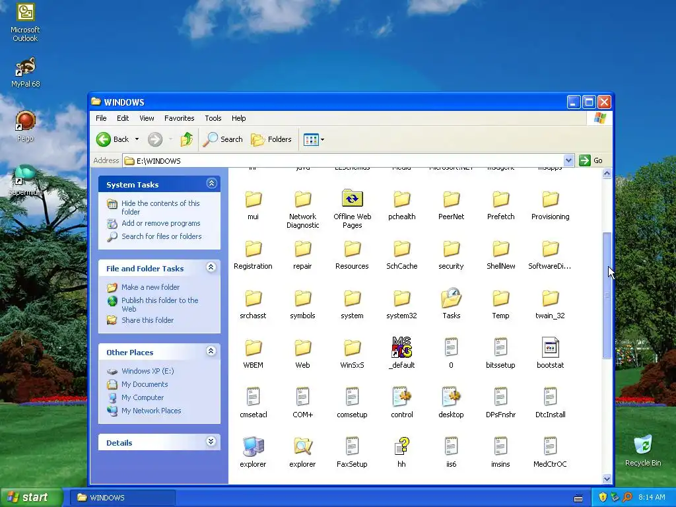
Task: Expand the Details panel
Action: tap(211, 442)
